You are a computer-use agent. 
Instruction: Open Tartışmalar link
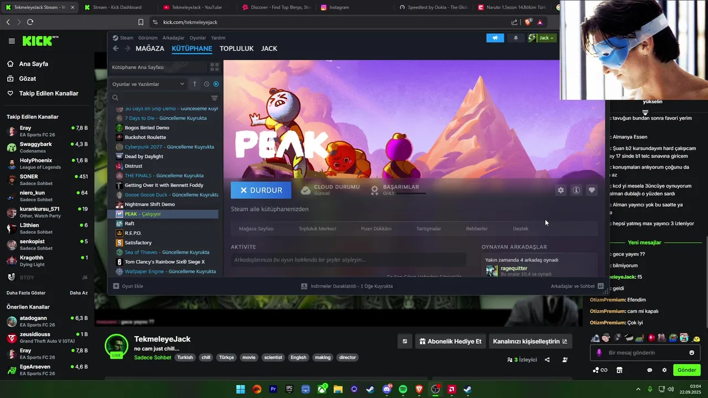[429, 229]
